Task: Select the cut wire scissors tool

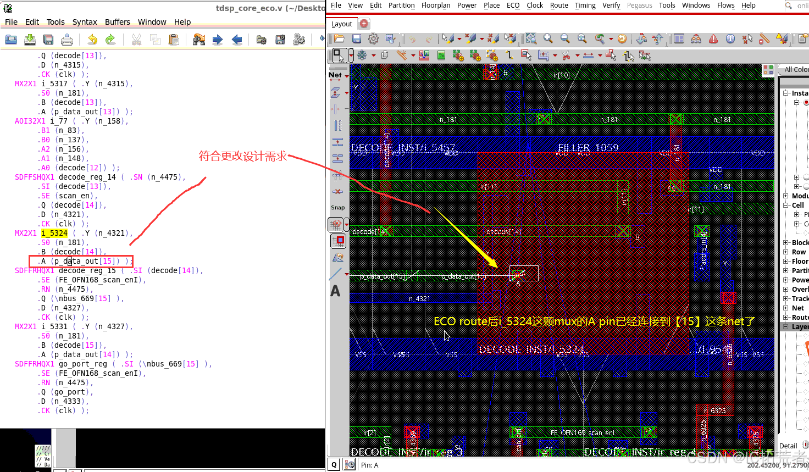Action: click(566, 55)
